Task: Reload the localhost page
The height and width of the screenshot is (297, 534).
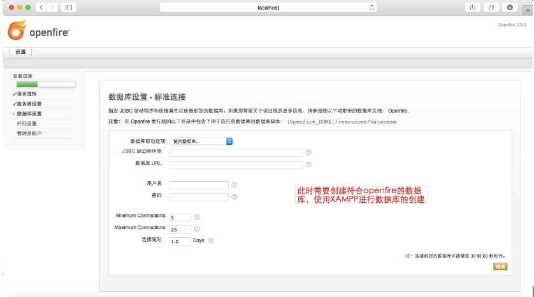Action: point(372,8)
